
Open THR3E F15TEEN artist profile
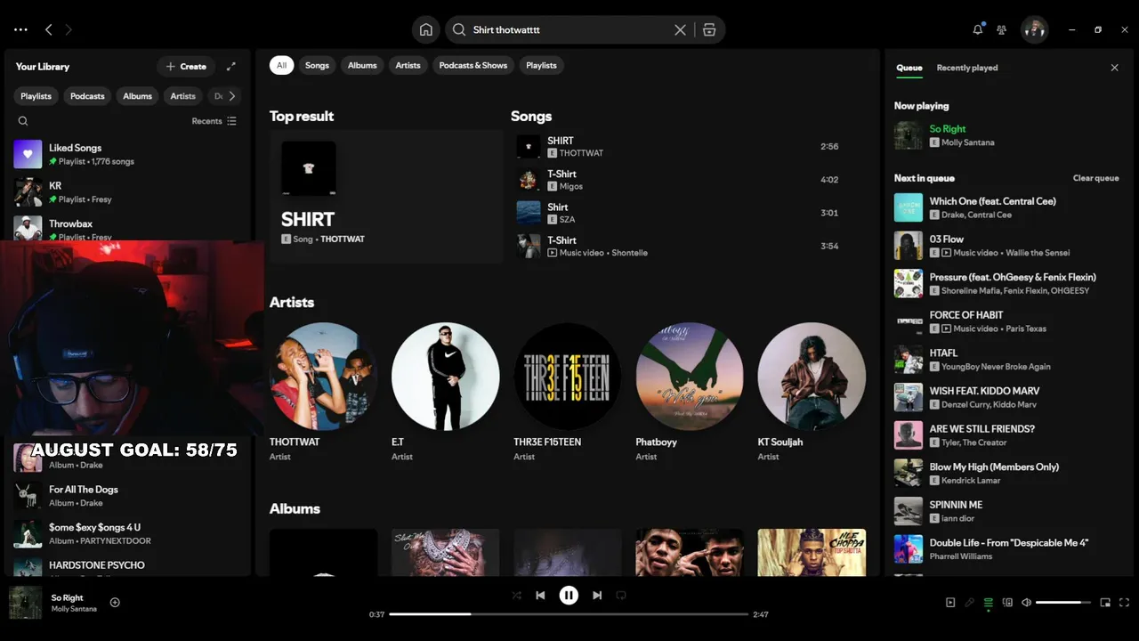567,392
